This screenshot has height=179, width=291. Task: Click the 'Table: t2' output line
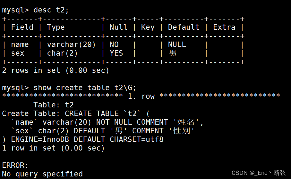54,105
